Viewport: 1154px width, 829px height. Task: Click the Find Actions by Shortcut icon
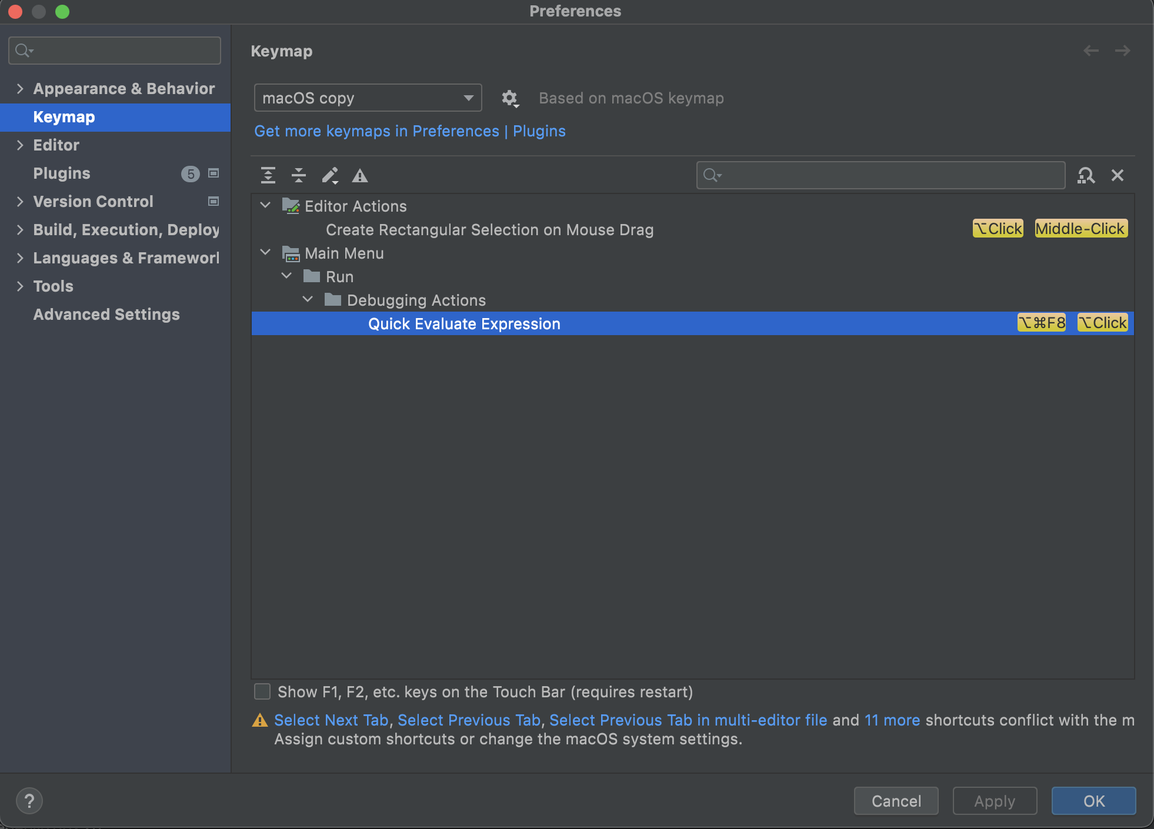click(1086, 175)
